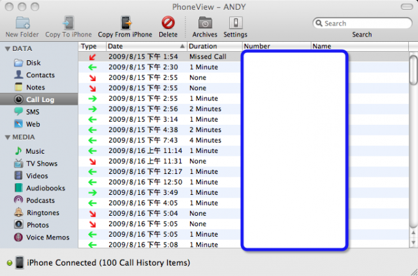Collapse the MEDIA section triangle

(7, 137)
